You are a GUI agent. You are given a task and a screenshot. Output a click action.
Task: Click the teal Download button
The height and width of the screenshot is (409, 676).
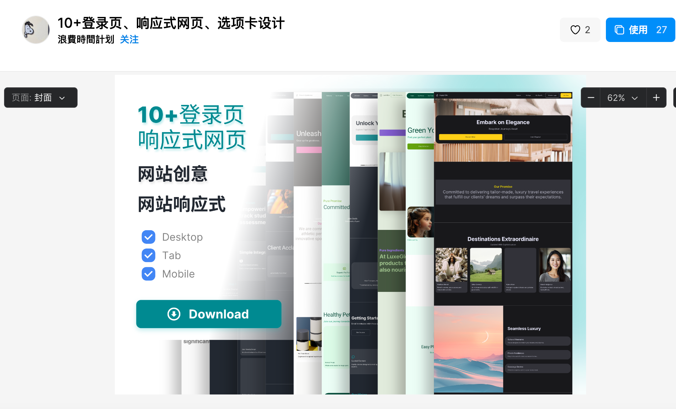click(x=209, y=314)
